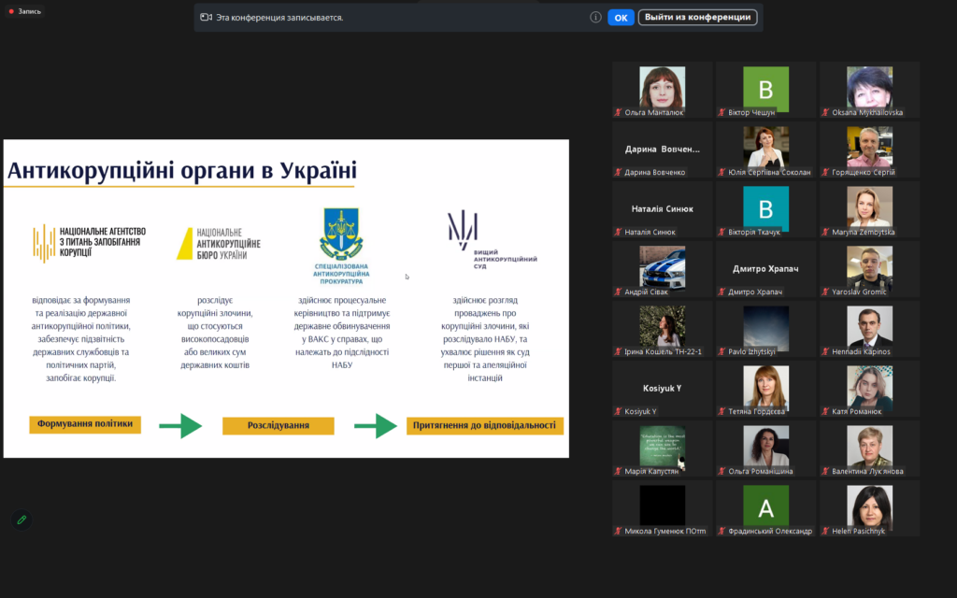This screenshot has height=598, width=957.
Task: Click the "Формування політики" yellow box on slide
Action: point(85,424)
